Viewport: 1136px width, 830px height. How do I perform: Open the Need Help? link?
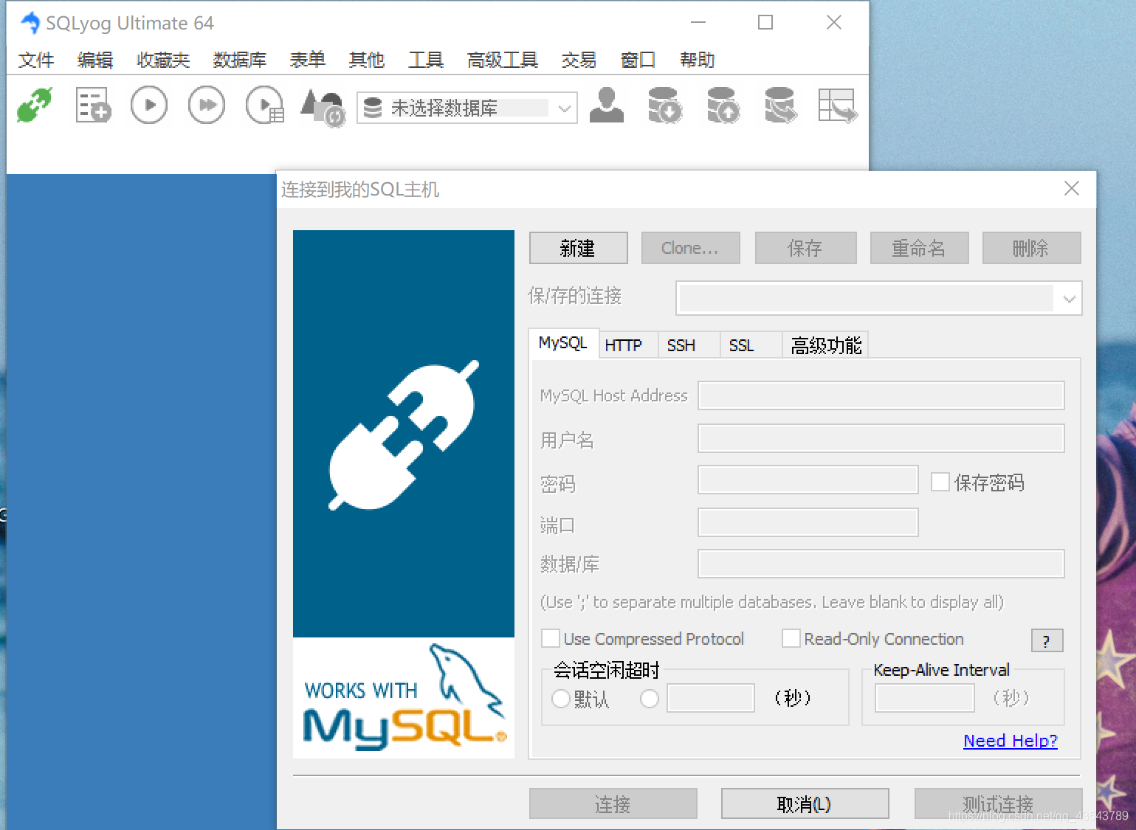[1011, 741]
